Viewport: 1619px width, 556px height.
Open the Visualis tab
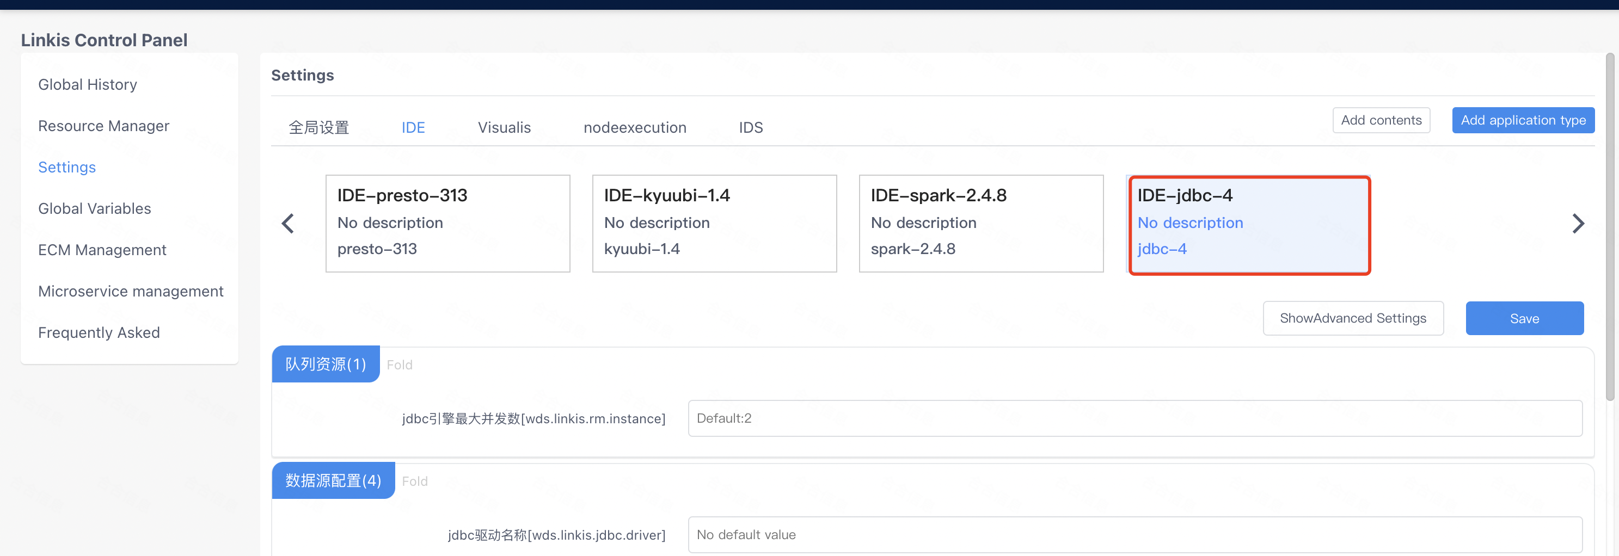504,127
